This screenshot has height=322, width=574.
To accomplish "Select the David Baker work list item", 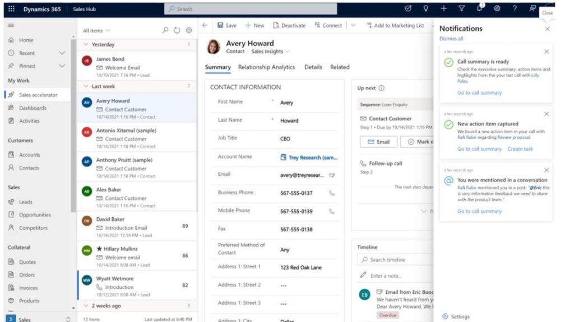I will [137, 227].
